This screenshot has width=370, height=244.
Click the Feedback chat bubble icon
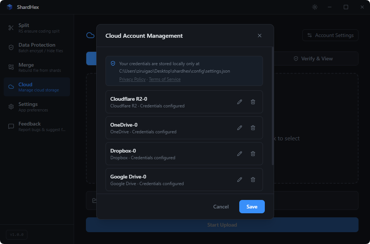point(11,127)
